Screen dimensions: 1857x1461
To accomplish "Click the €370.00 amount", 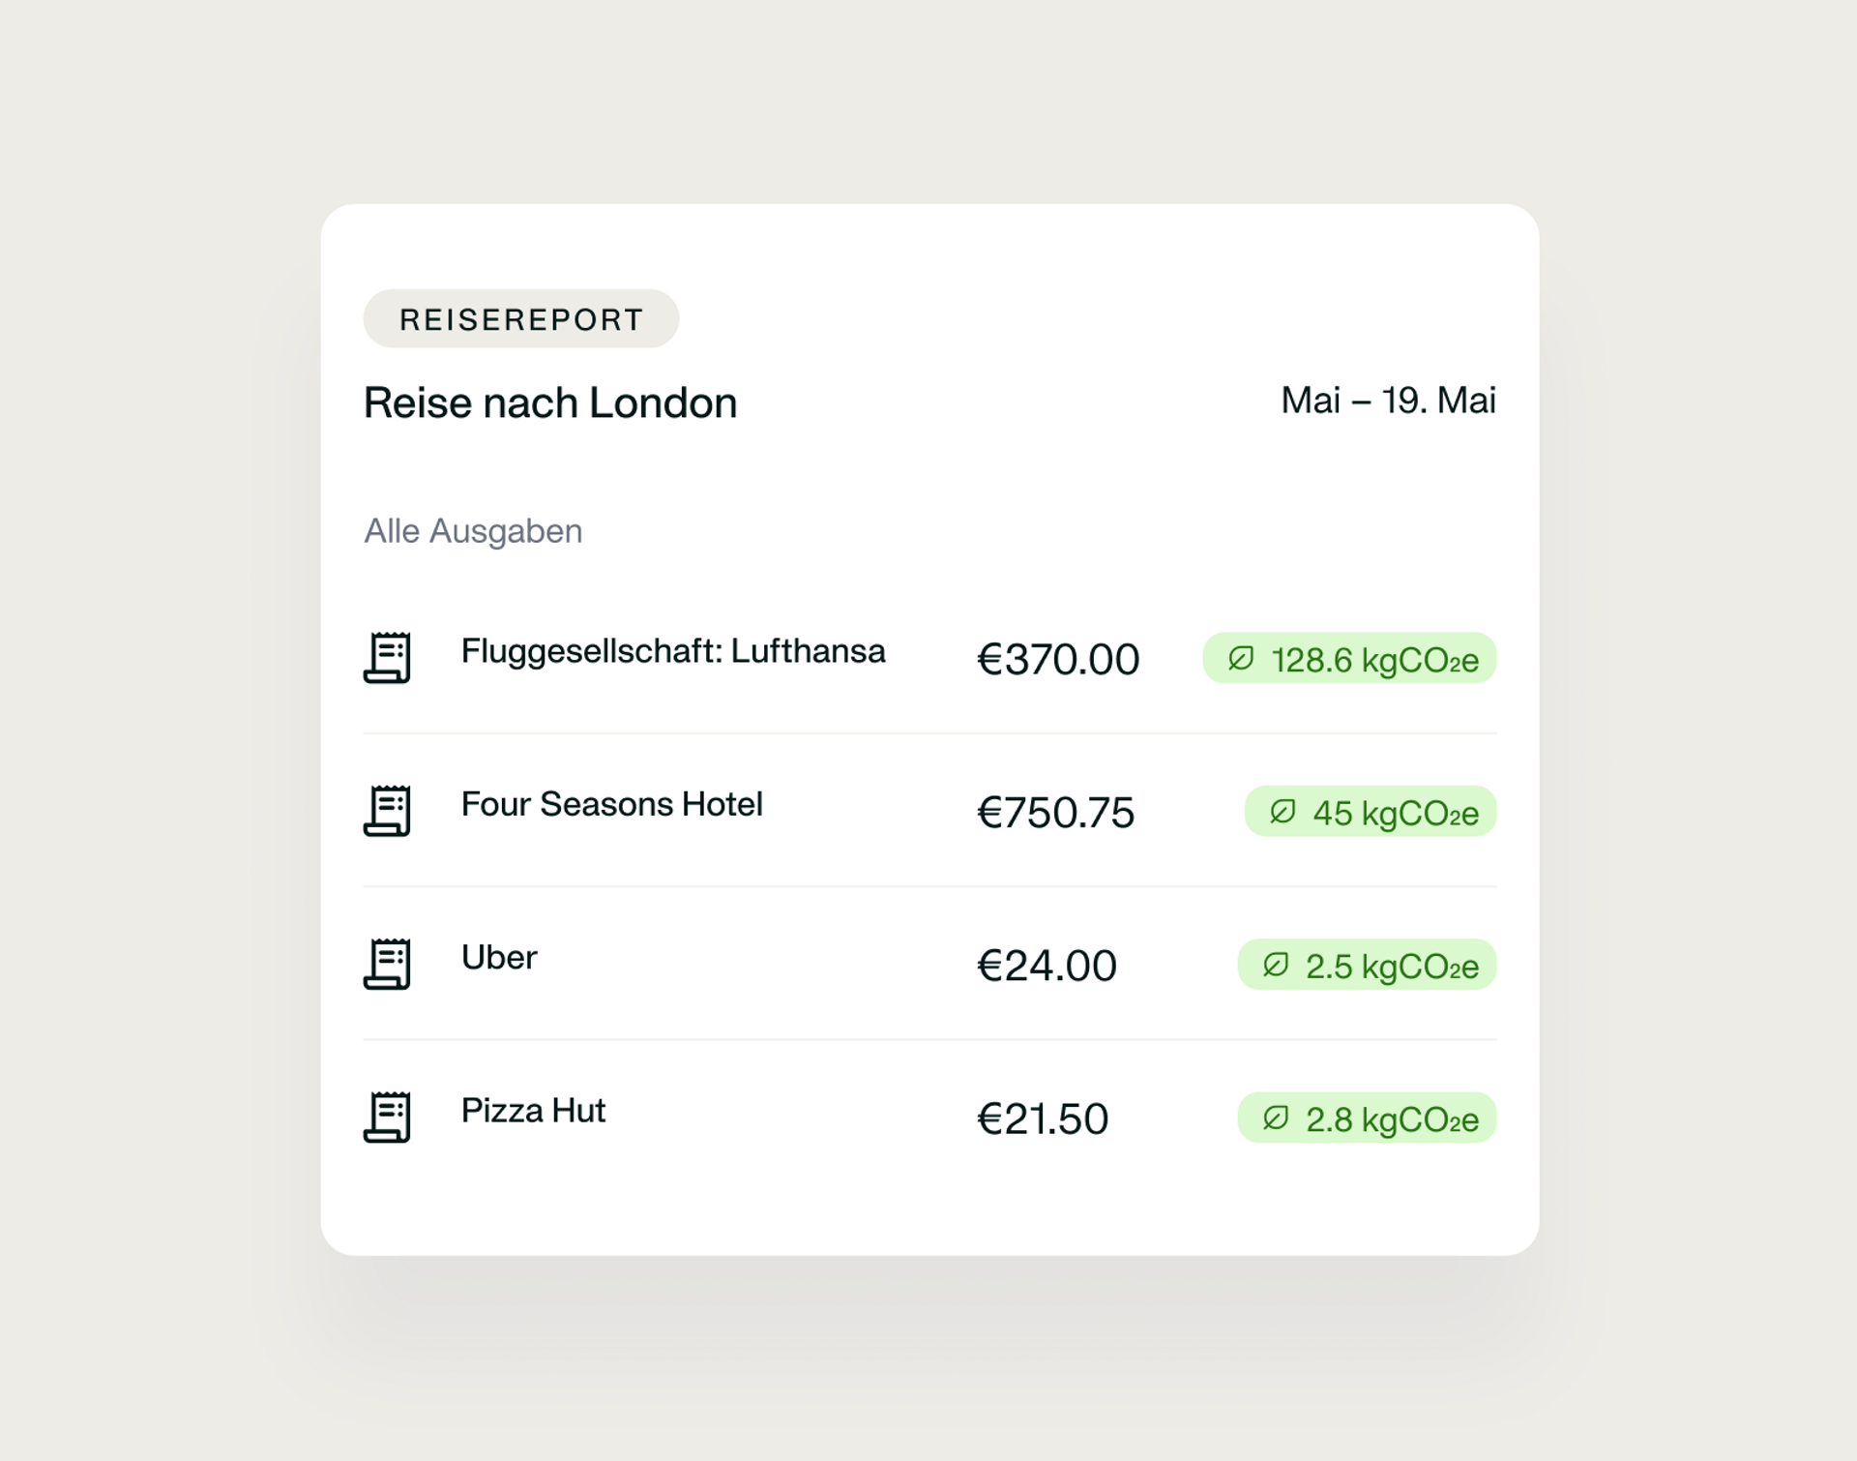I will pos(1058,660).
